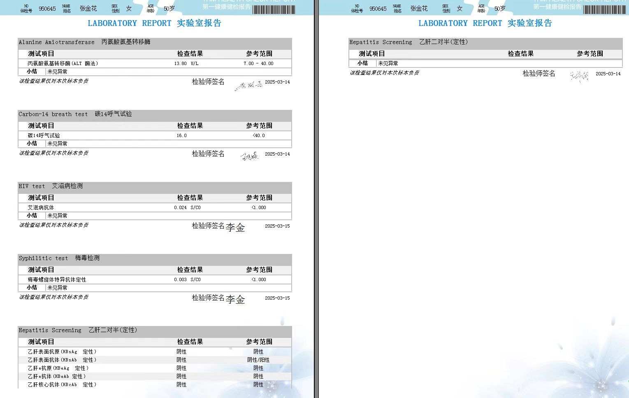Click the barcode on the second report page

pos(604,9)
